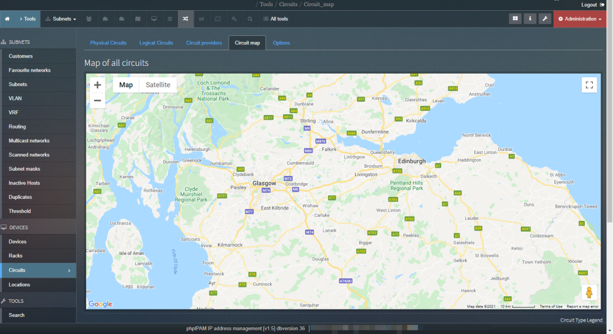Click the info 'i' icon button
Screen dimensions: 613x334
[530, 19]
